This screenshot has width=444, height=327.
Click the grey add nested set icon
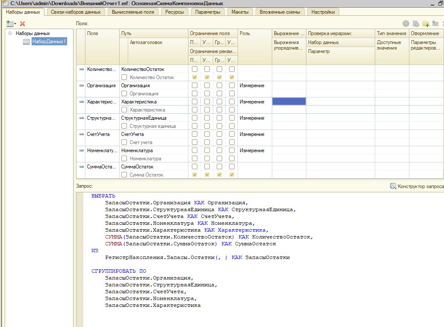(435, 23)
